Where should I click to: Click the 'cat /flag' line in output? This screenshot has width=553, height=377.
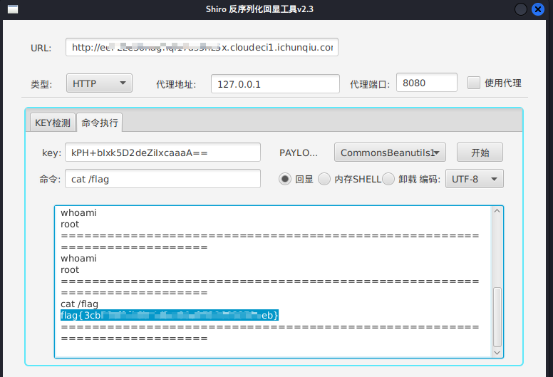click(x=79, y=304)
